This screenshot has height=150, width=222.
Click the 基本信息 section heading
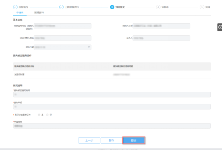pos(18,20)
